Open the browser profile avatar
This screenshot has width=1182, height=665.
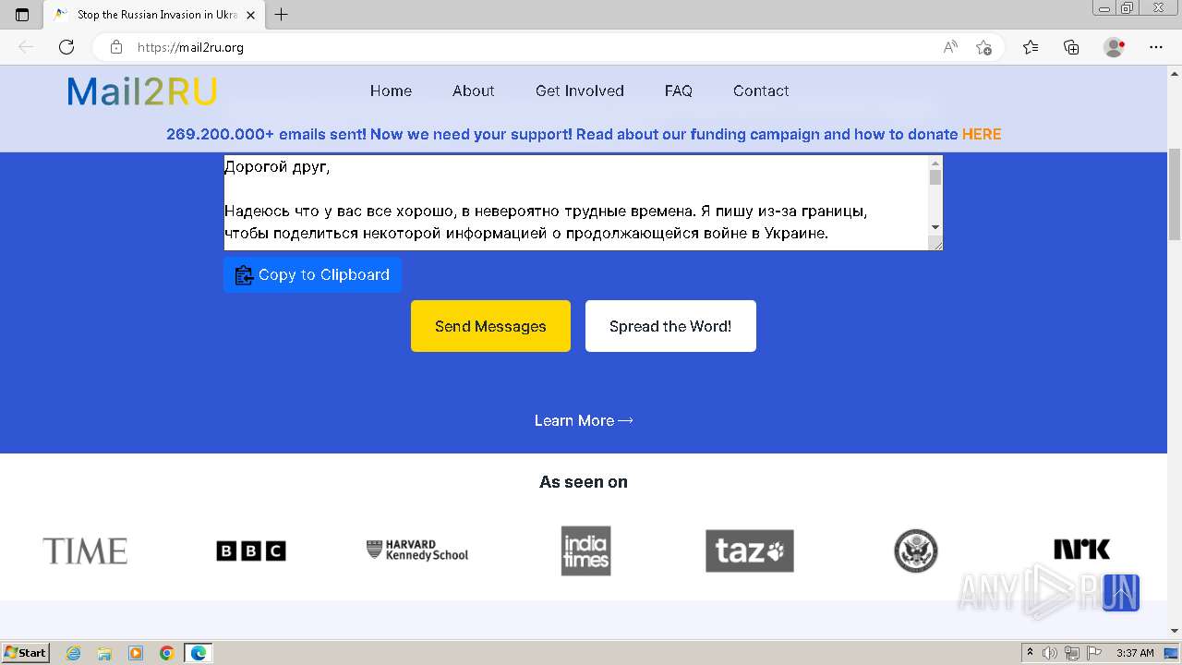[1115, 47]
